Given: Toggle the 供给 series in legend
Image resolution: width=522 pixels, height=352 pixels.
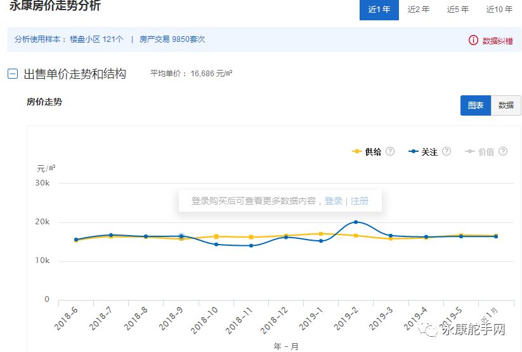Looking at the screenshot, I should click(367, 152).
